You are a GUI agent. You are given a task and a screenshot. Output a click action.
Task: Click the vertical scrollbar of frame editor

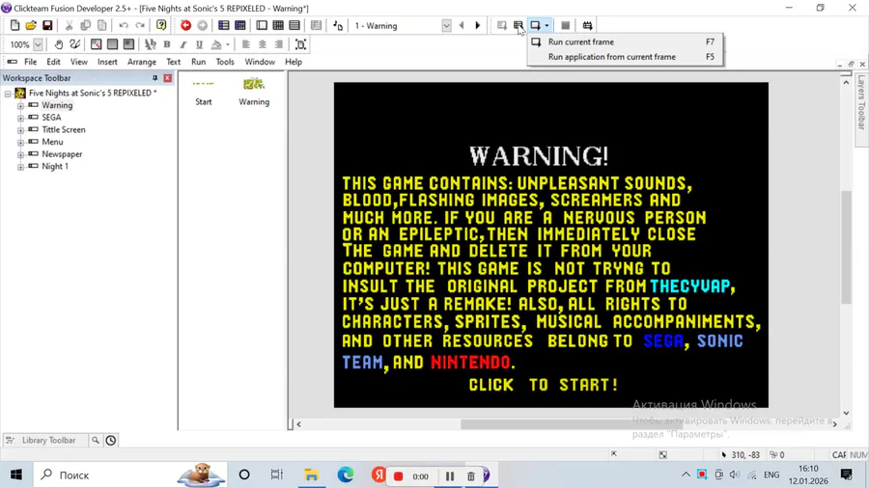[846, 246]
